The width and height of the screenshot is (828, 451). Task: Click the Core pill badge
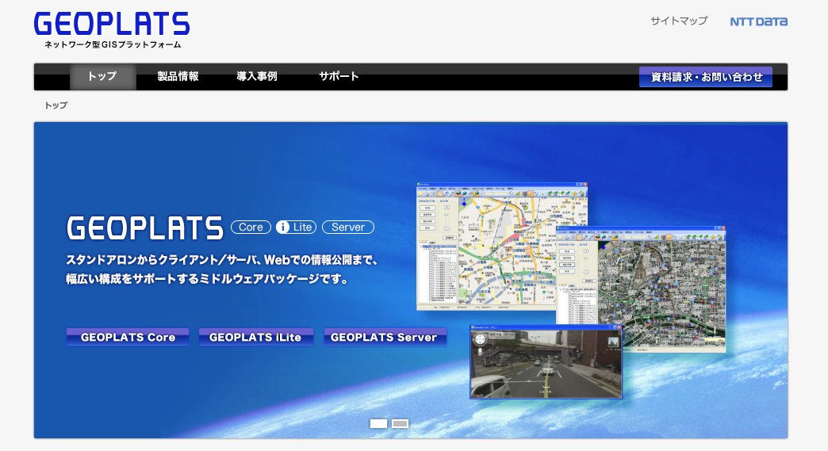tap(251, 227)
